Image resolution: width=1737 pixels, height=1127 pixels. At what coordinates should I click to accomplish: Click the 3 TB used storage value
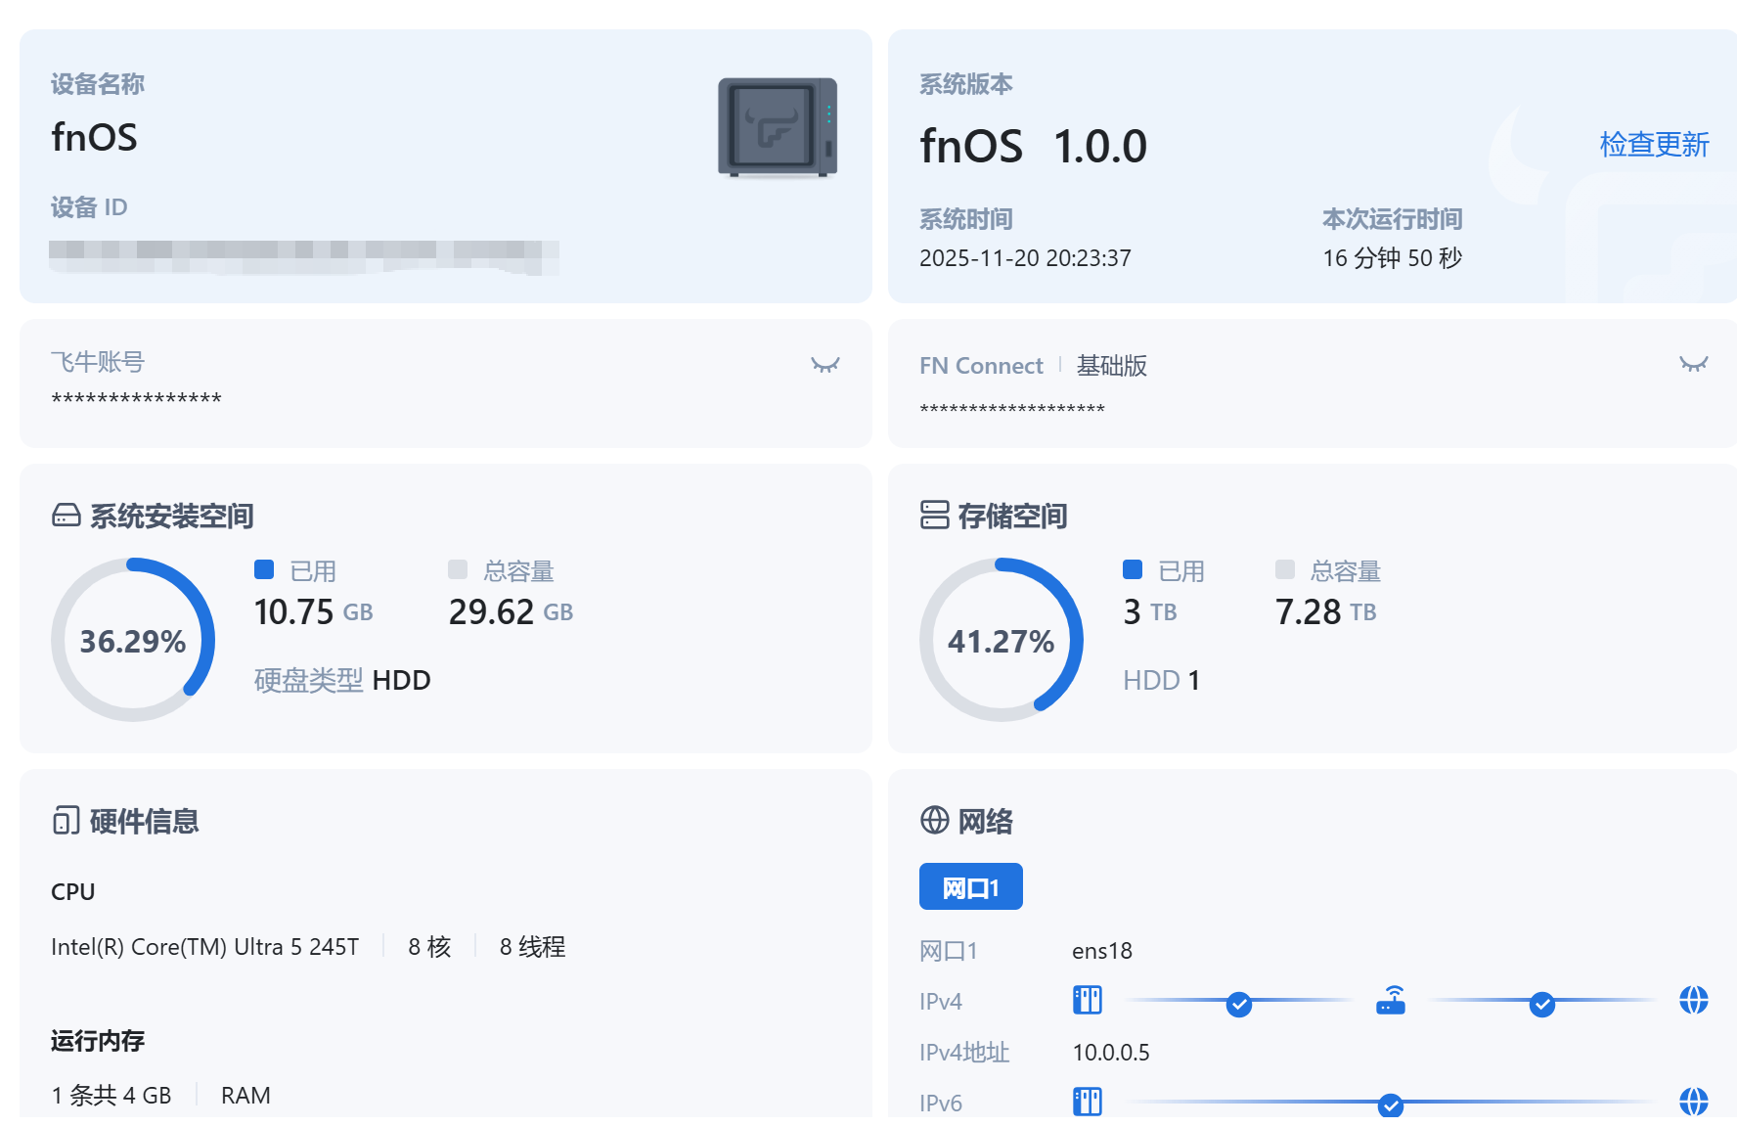click(1150, 612)
